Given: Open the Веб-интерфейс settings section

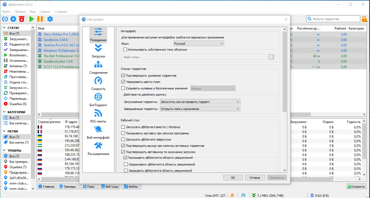Looking at the screenshot, I should [x=98, y=132].
